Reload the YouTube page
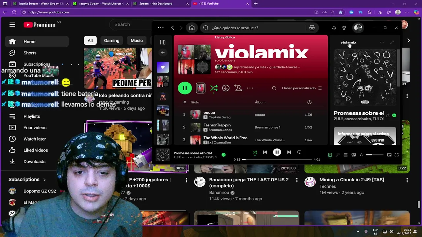Viewport: 422px width, 237px height. point(14,12)
